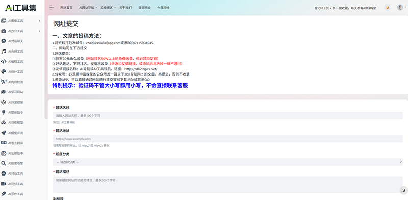Open 今日热榜 in top navigation
This screenshot has width=408, height=200.
click(163, 8)
